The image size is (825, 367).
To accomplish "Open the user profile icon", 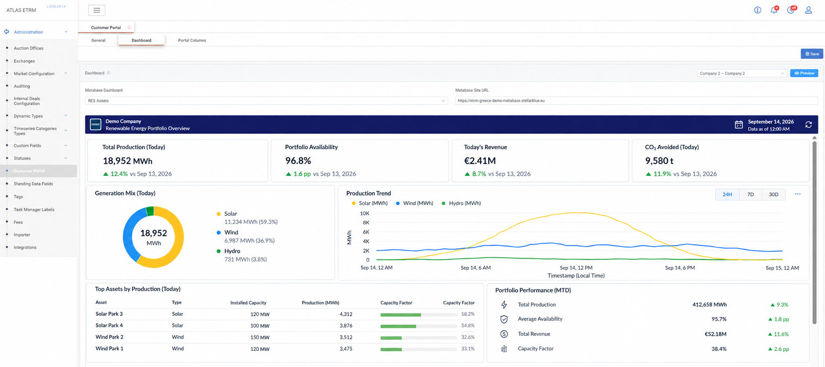I will [808, 10].
